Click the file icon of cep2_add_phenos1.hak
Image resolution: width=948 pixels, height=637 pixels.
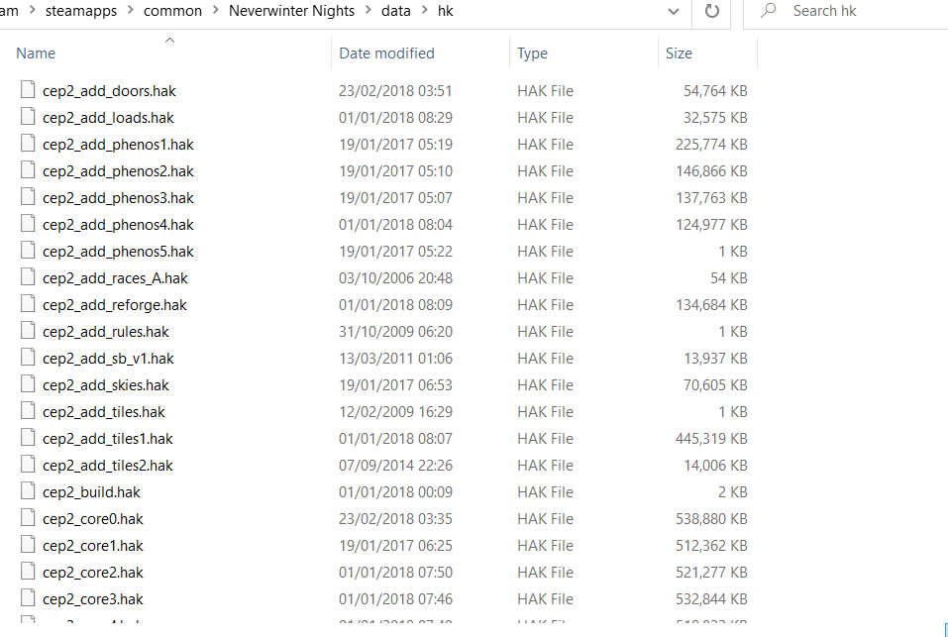[28, 144]
